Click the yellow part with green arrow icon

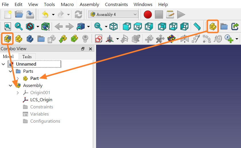(63, 39)
